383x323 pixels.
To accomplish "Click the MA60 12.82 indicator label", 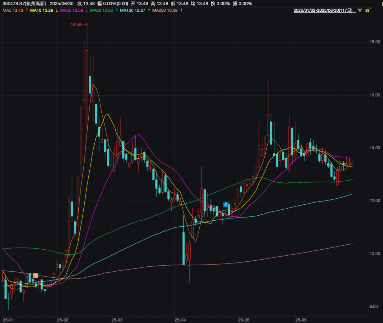I will click(101, 11).
